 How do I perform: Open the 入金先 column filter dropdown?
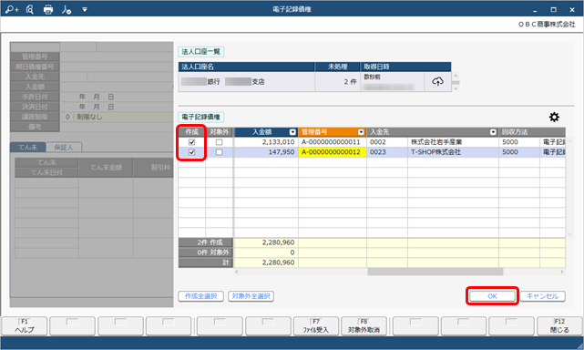coord(493,132)
